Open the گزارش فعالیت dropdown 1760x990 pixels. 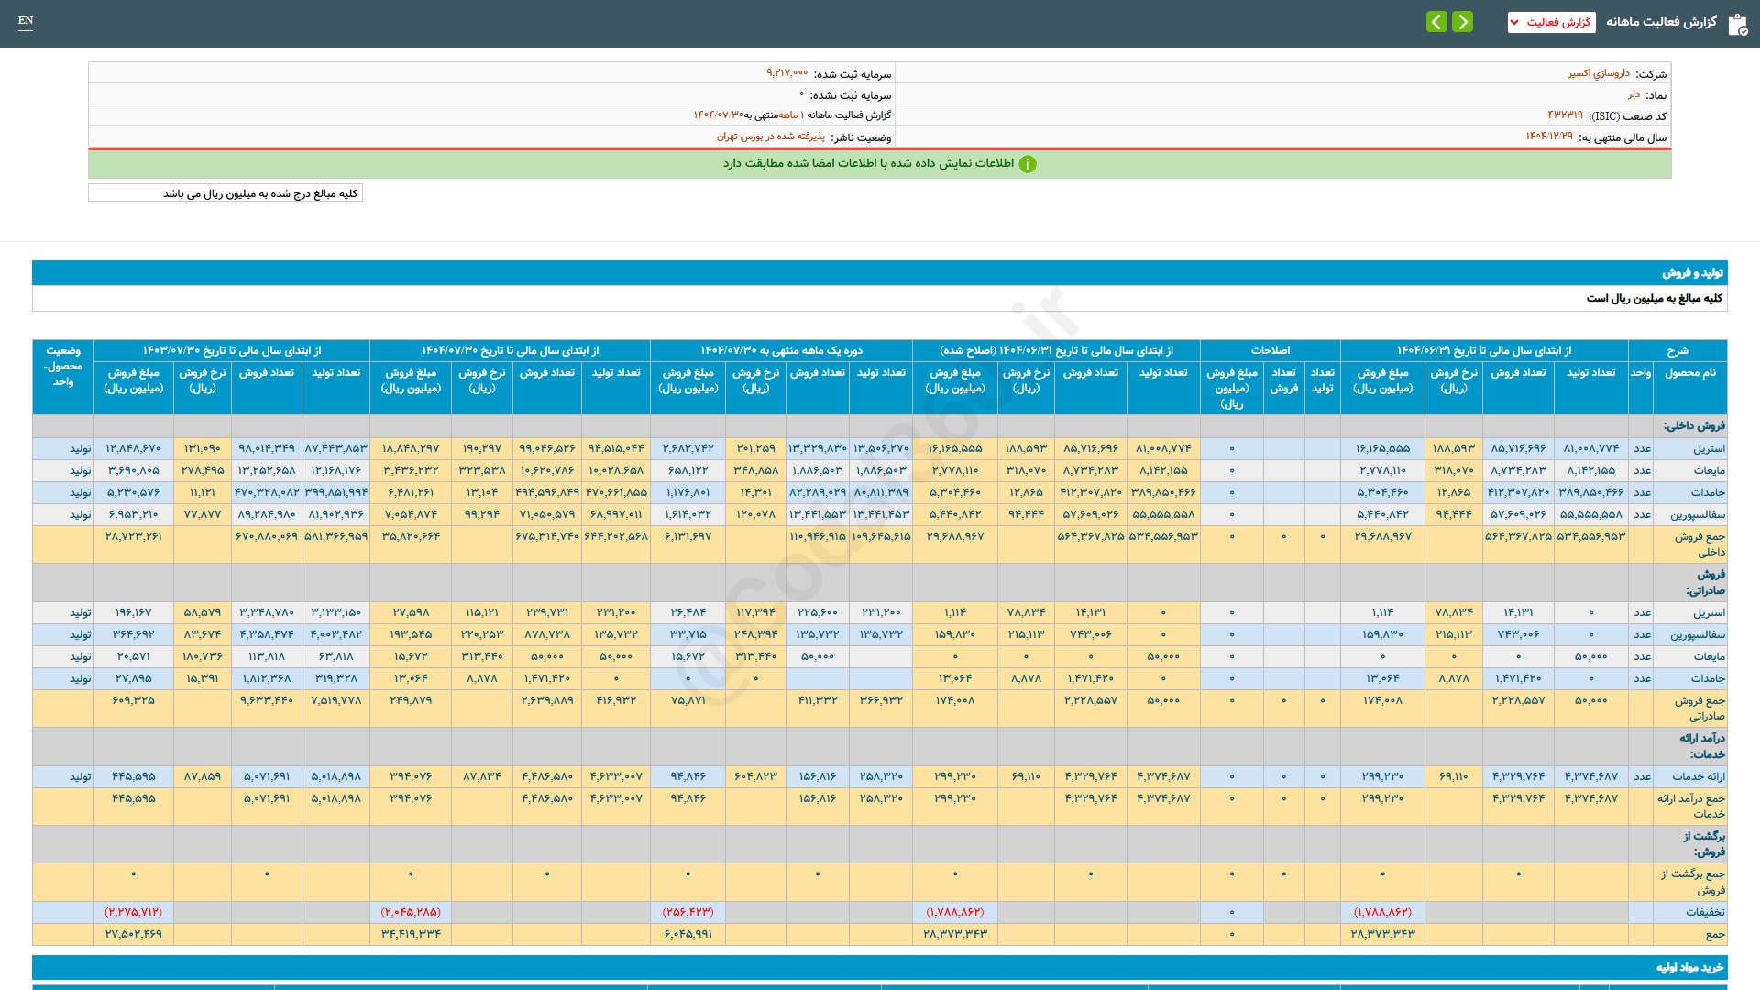pyautogui.click(x=1551, y=22)
